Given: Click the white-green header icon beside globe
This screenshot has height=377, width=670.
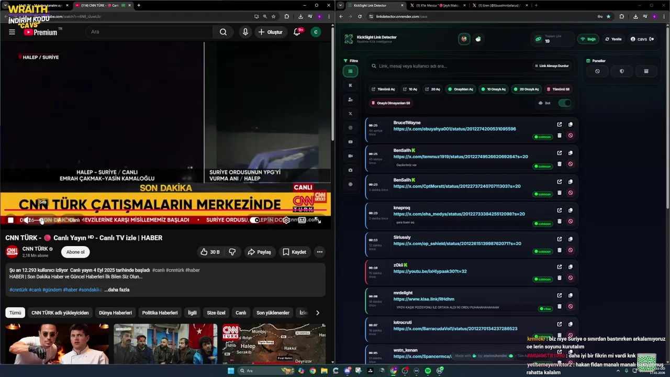Looking at the screenshot, I should 478,39.
